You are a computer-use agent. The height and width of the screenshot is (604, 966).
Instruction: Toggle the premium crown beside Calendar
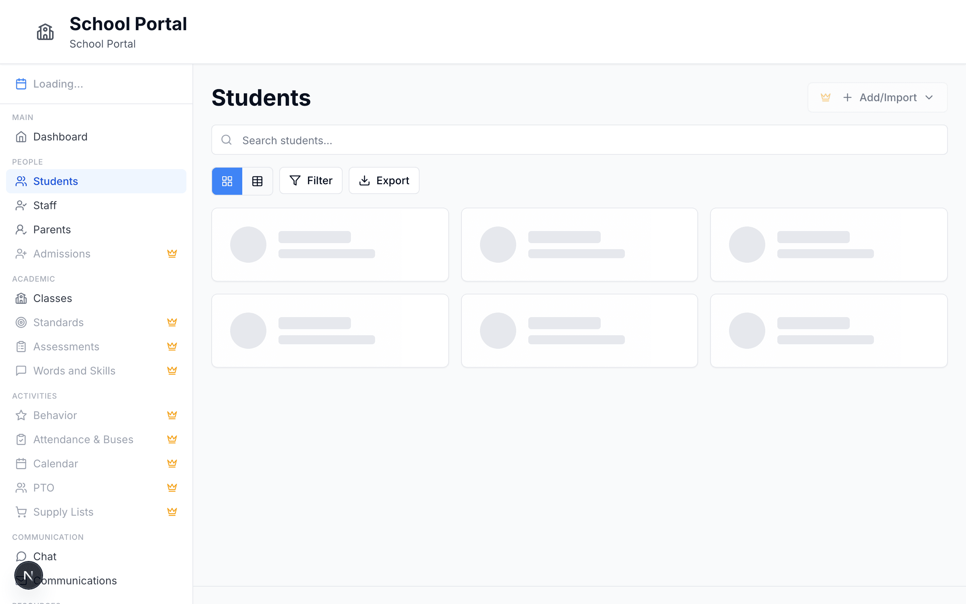[x=172, y=464]
